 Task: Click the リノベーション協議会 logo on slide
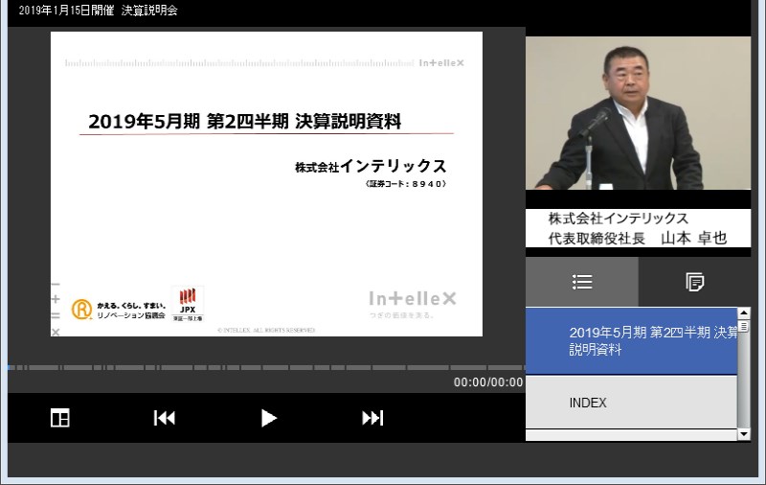119,310
